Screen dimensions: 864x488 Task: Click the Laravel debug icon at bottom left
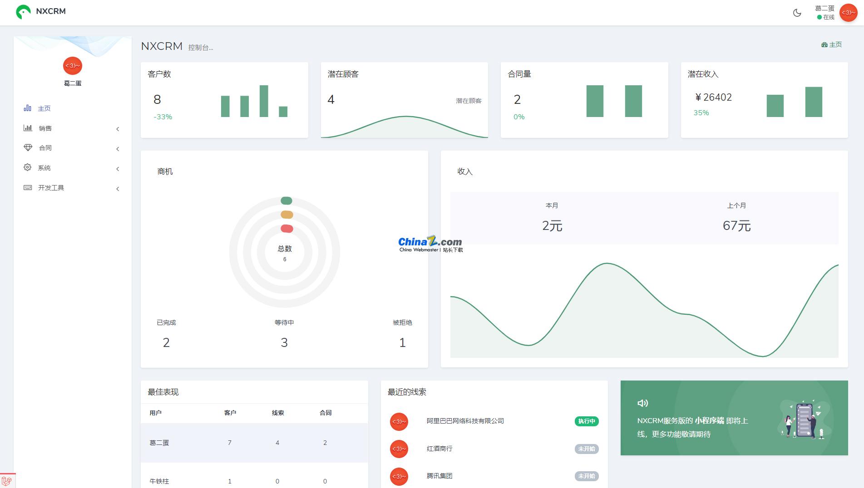coord(7,481)
